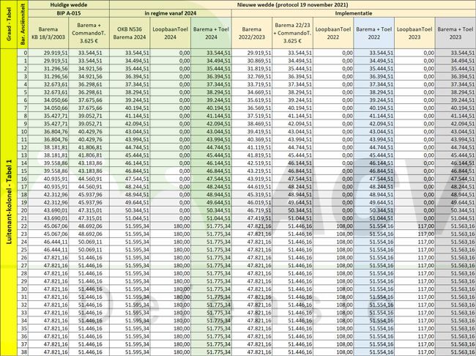Select OKB N536 Barema 2024 value in row 21
The height and width of the screenshot is (356, 476).
tap(130, 218)
